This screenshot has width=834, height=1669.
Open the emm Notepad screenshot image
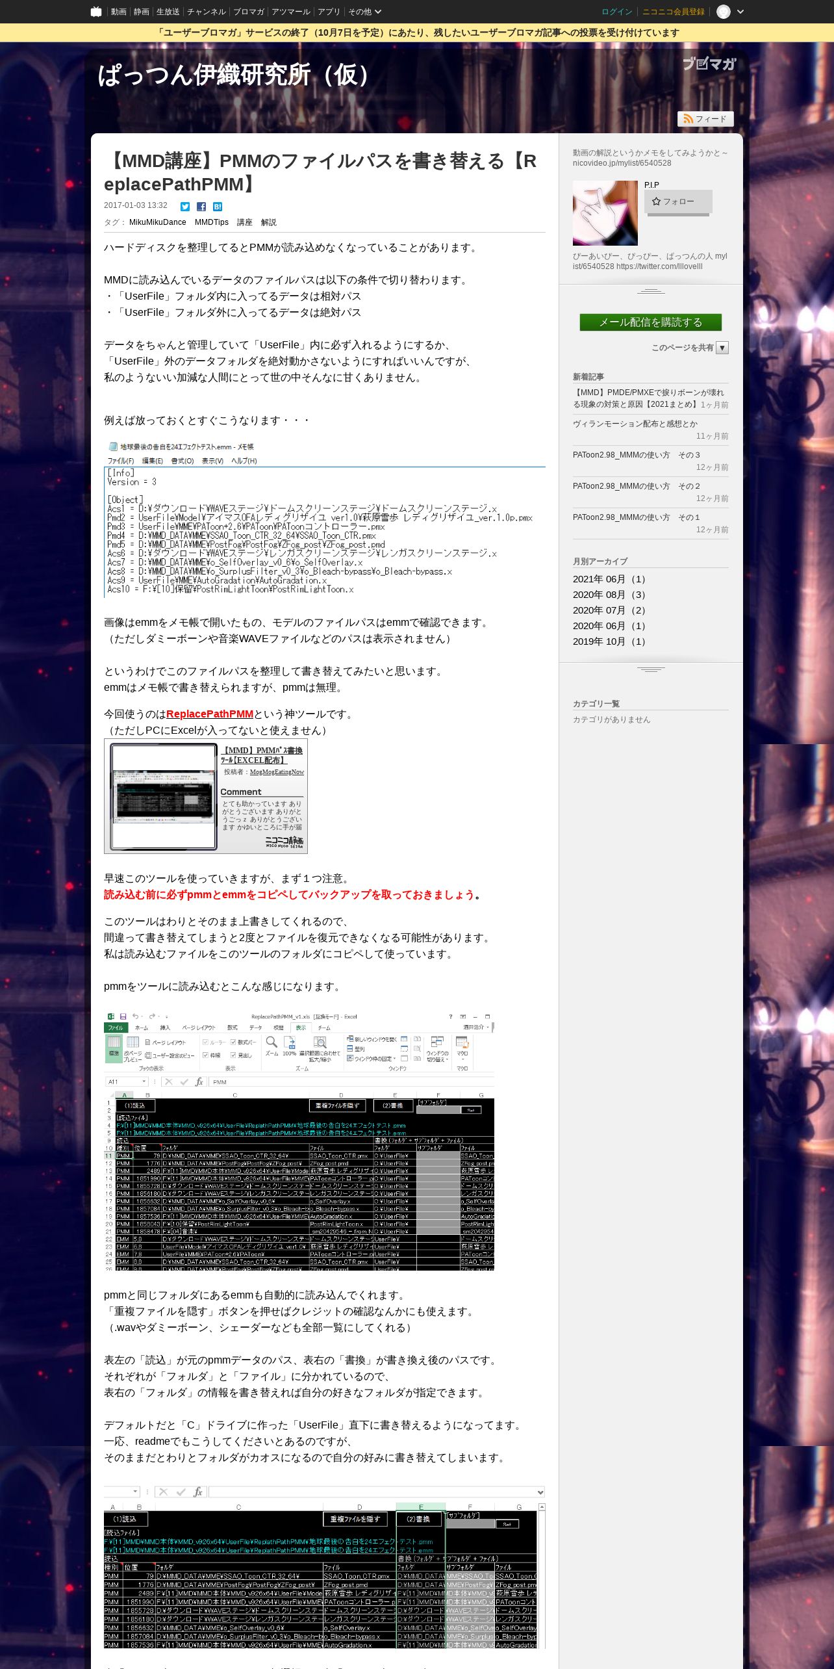325,518
